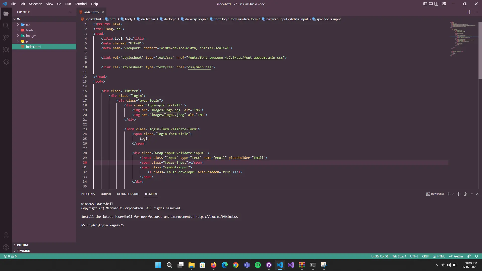The width and height of the screenshot is (482, 271).
Task: Toggle the primary side bar layout button
Action: tap(425, 4)
